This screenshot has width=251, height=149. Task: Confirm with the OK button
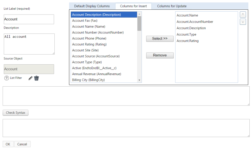point(8,144)
